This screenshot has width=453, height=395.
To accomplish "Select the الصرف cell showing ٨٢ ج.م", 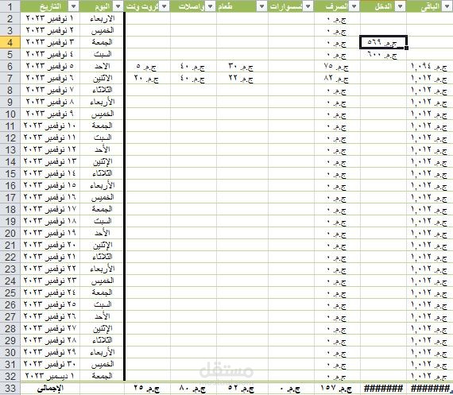I will 337,79.
